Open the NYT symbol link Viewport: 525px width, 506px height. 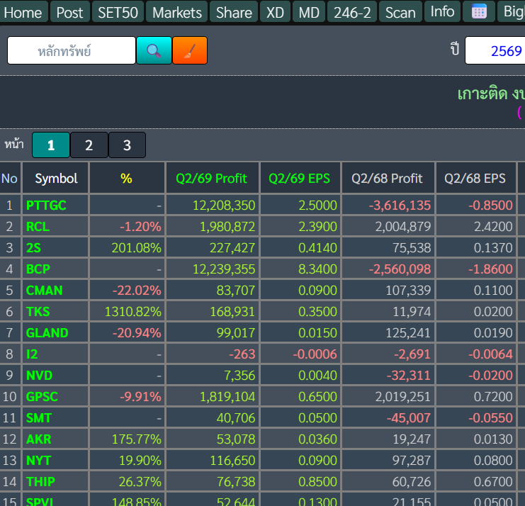(39, 461)
